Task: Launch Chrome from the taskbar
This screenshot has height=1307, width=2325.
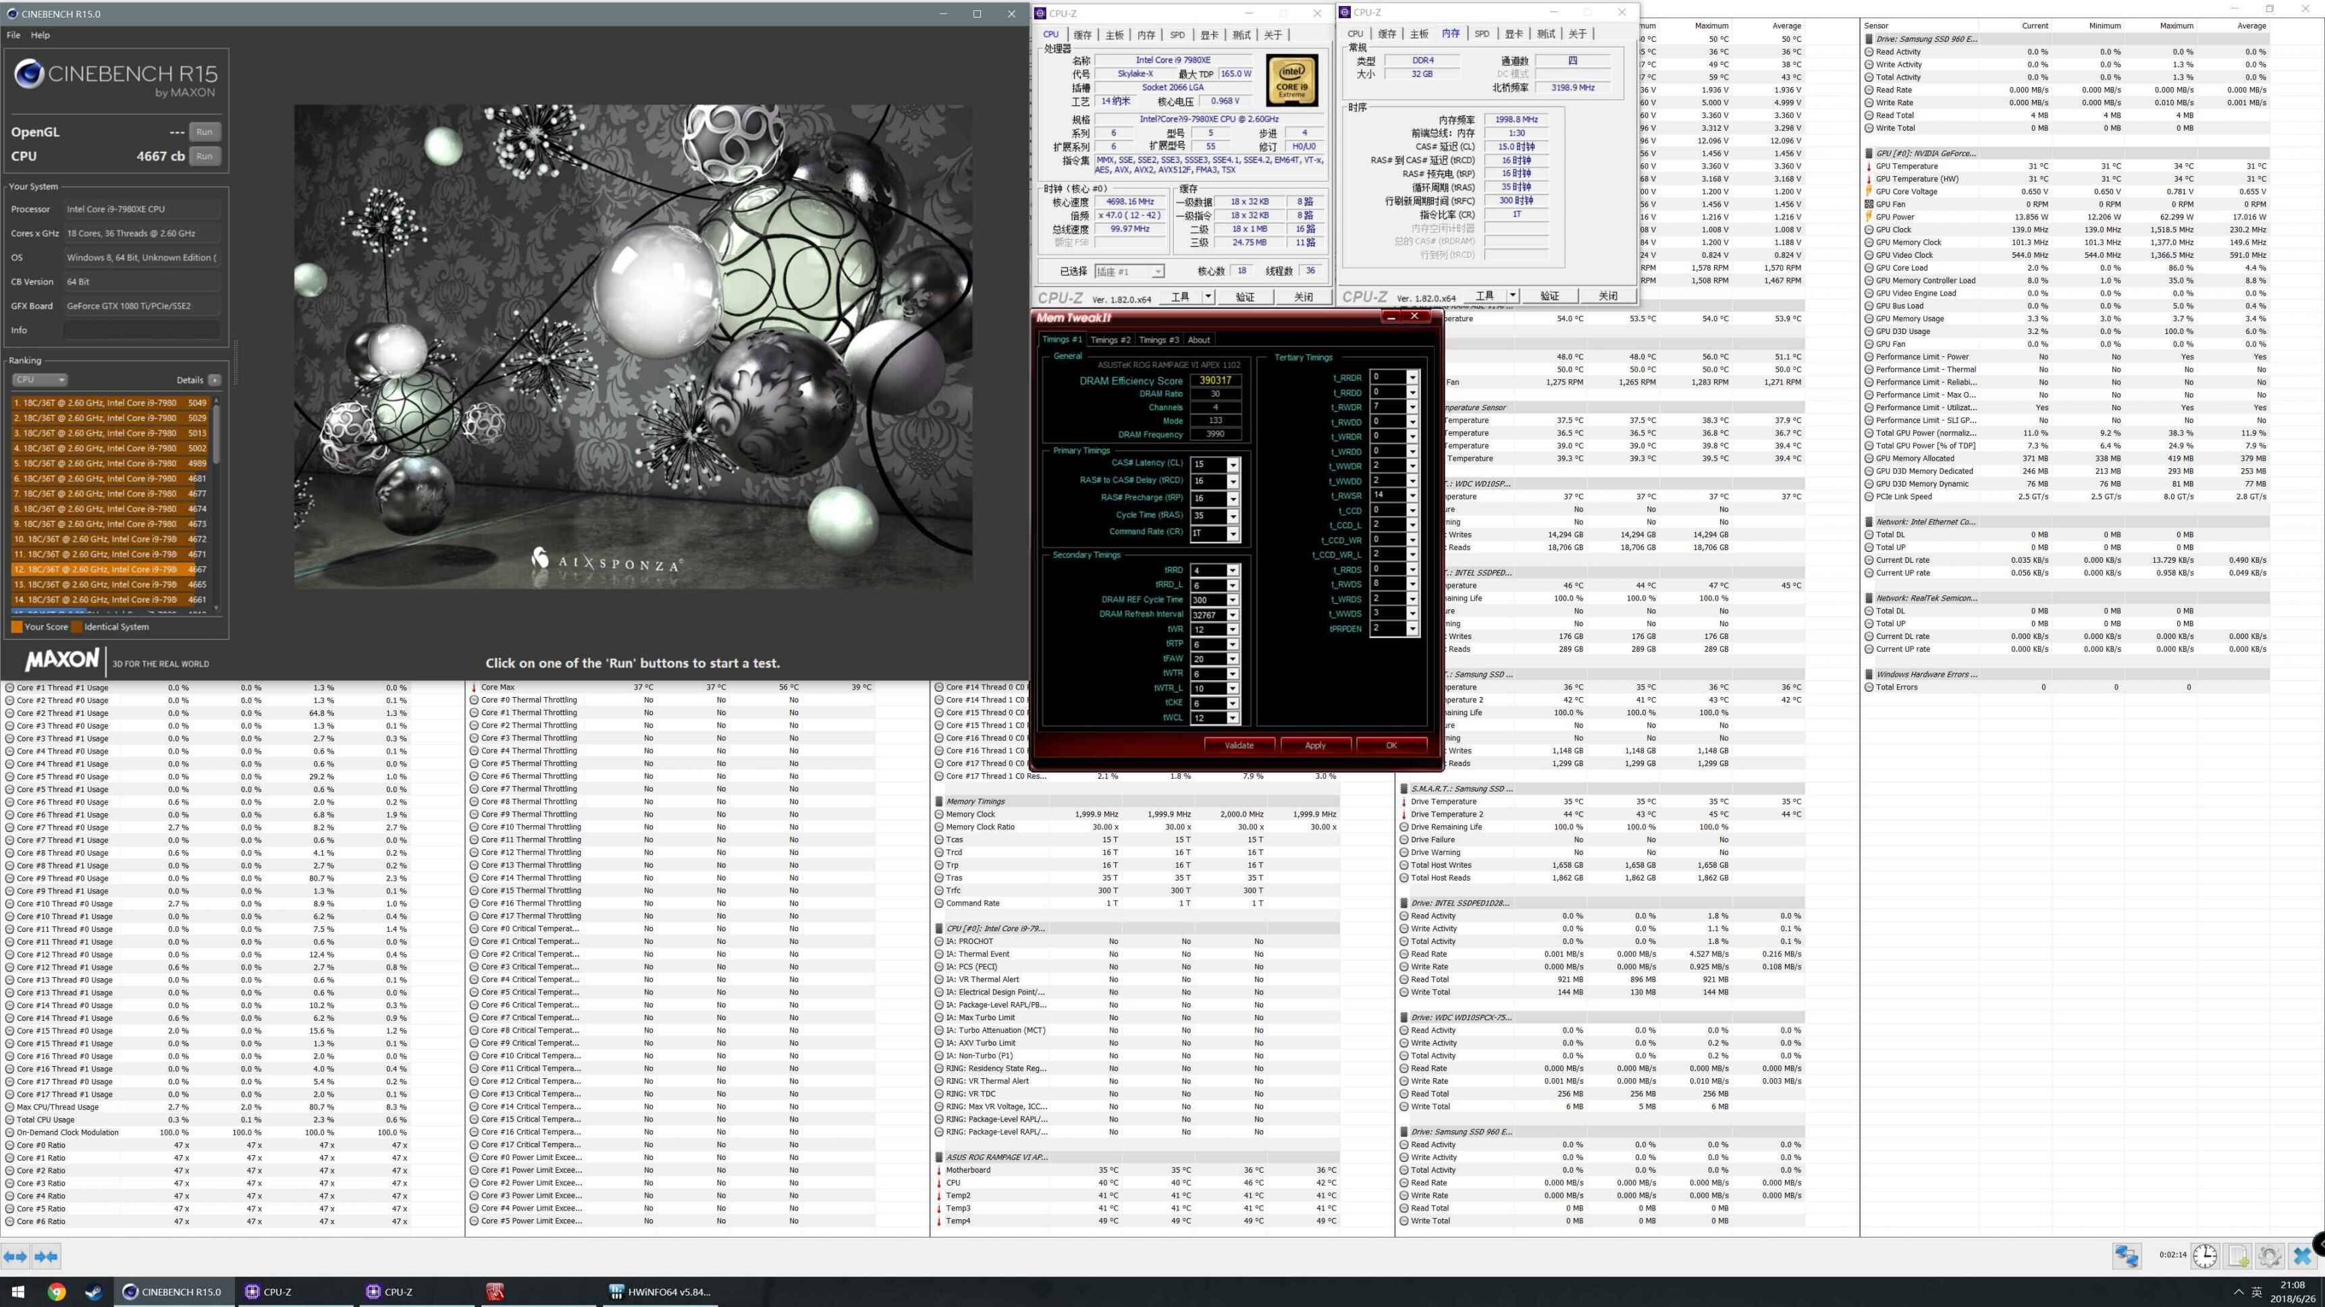Action: (x=56, y=1291)
